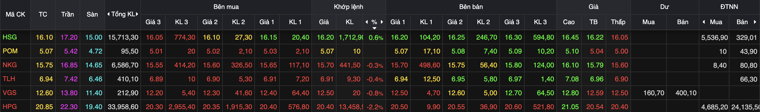Click POM floor price 4.72
The width and height of the screenshot is (760, 112).
click(96, 51)
